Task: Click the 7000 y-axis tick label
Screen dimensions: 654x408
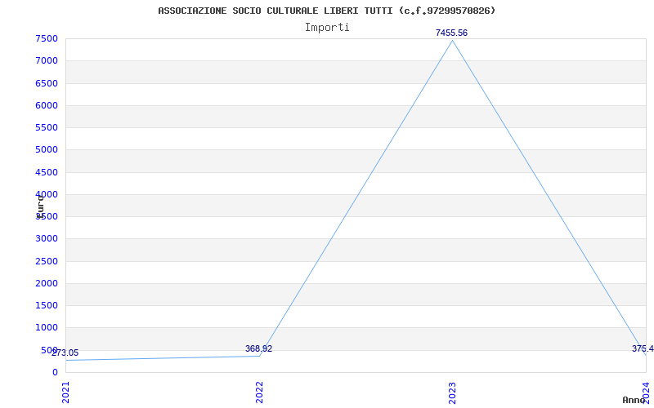Action: point(47,61)
